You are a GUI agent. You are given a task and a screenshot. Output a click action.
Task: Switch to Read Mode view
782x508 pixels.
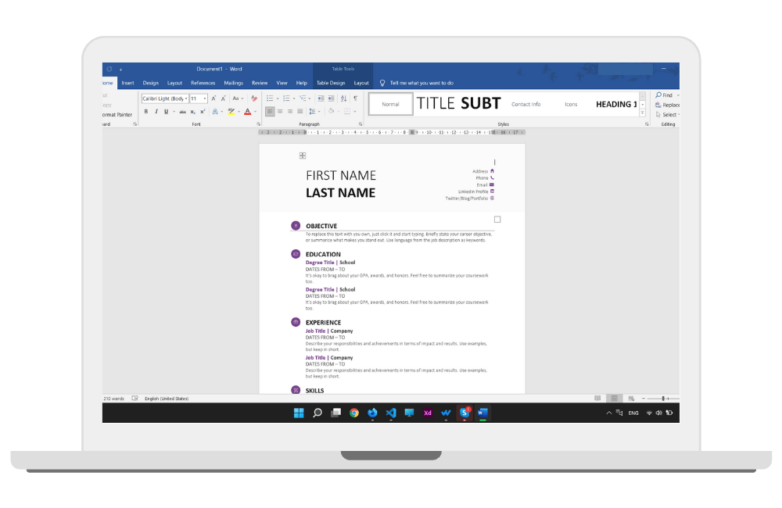click(x=597, y=399)
